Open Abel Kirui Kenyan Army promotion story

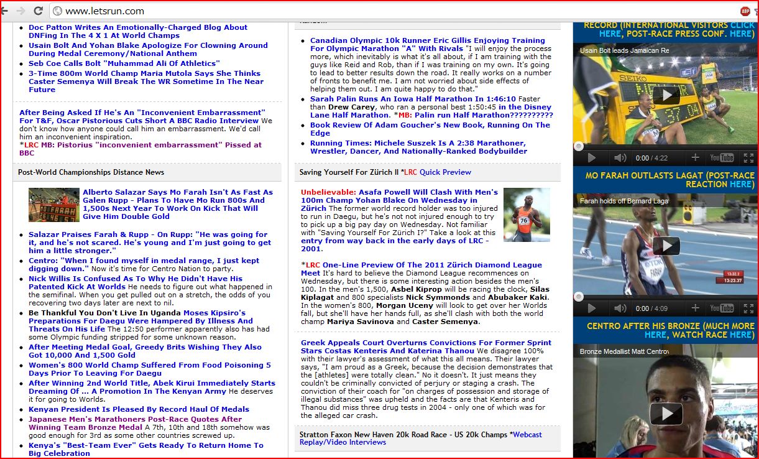152,387
